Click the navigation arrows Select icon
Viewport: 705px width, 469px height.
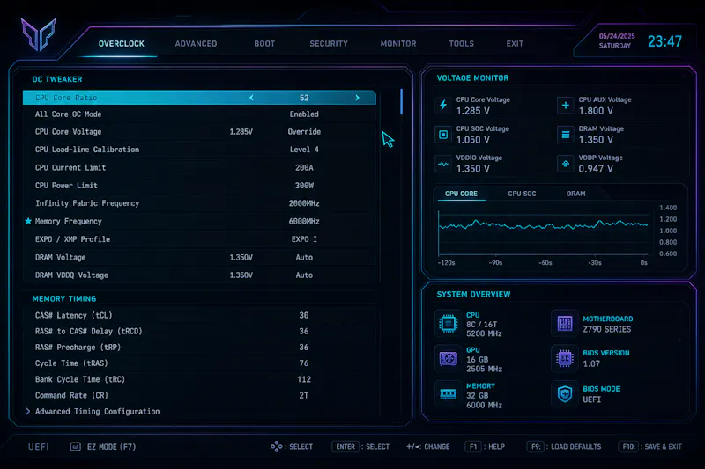(276, 446)
